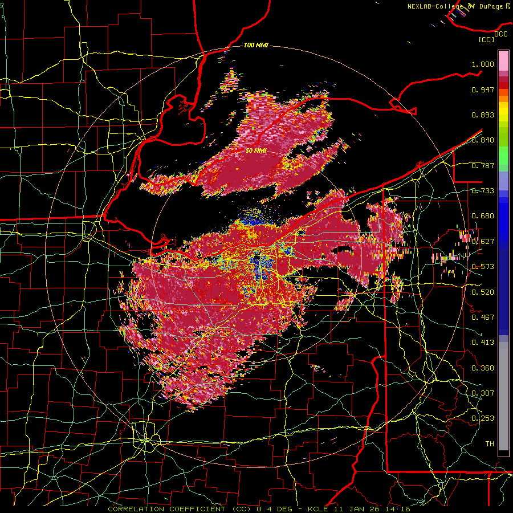This screenshot has width=513, height=513.
Task: Click the 0.840 legend value
Action: [x=483, y=140]
